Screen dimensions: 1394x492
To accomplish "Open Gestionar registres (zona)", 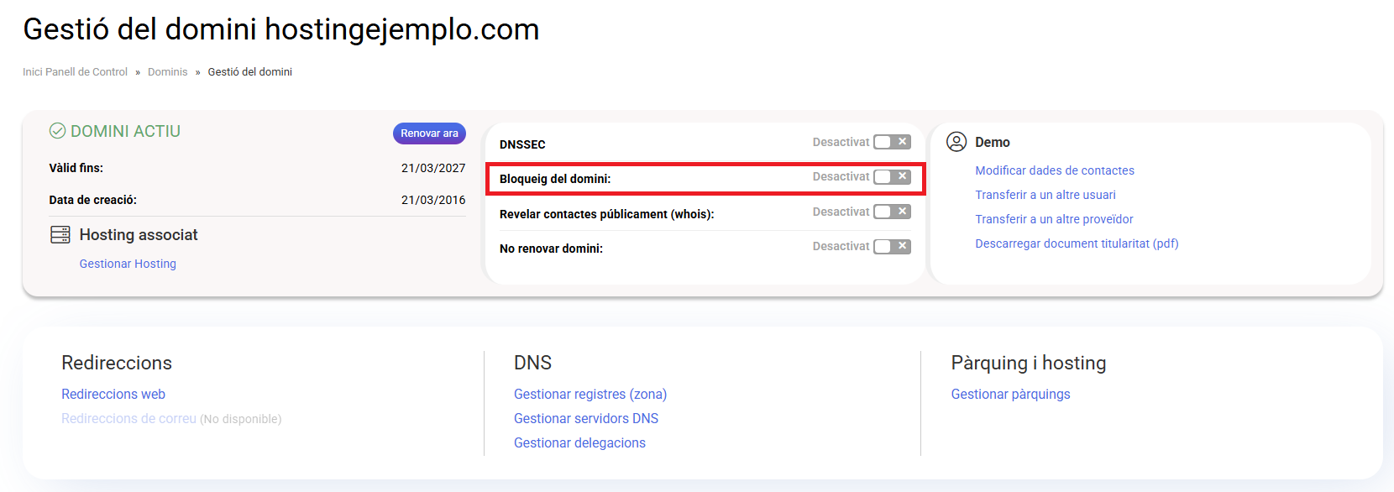I will click(590, 394).
